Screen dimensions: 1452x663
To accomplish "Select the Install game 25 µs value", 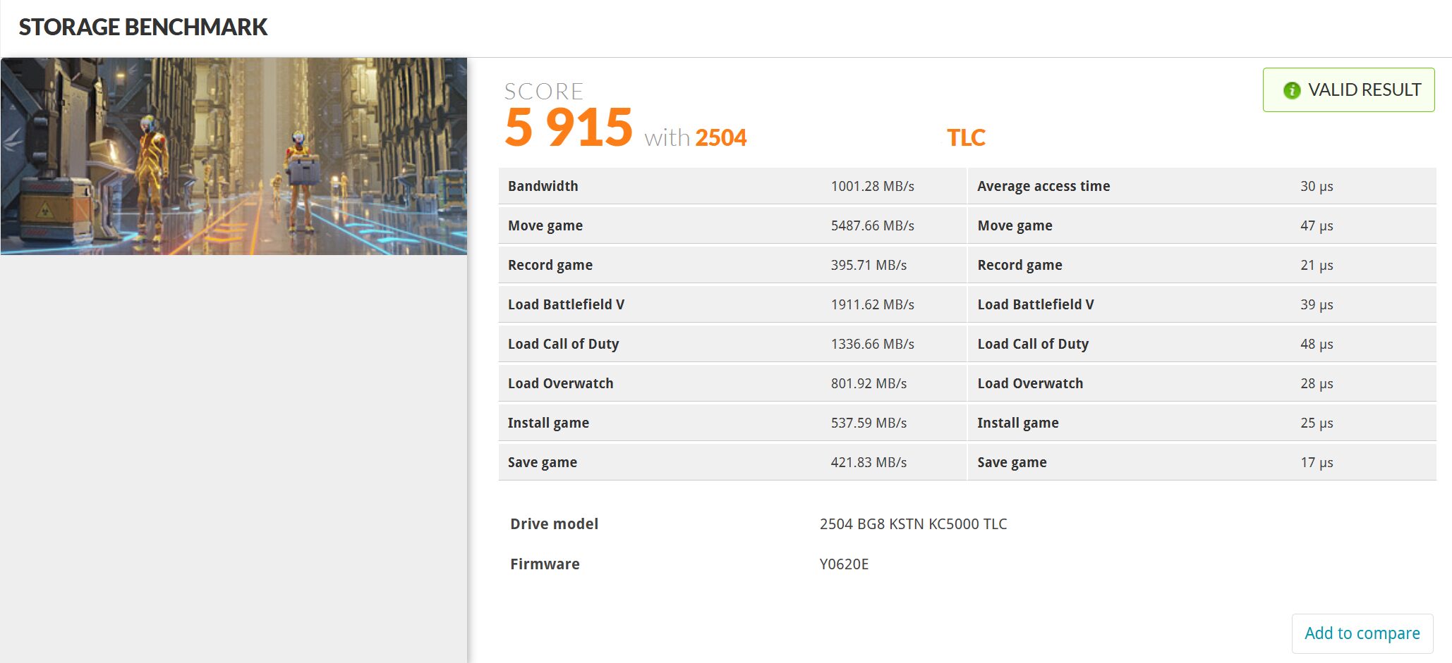I will click(x=1317, y=423).
